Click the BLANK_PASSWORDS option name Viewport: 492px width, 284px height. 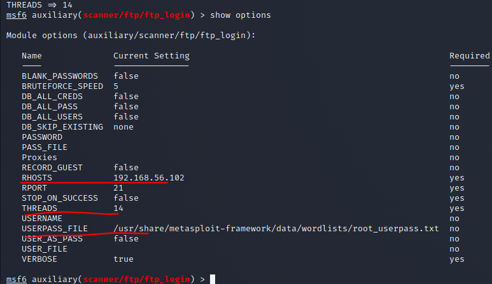(x=60, y=76)
